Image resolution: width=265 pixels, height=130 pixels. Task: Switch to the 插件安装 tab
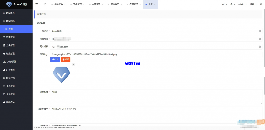(x=59, y=4)
